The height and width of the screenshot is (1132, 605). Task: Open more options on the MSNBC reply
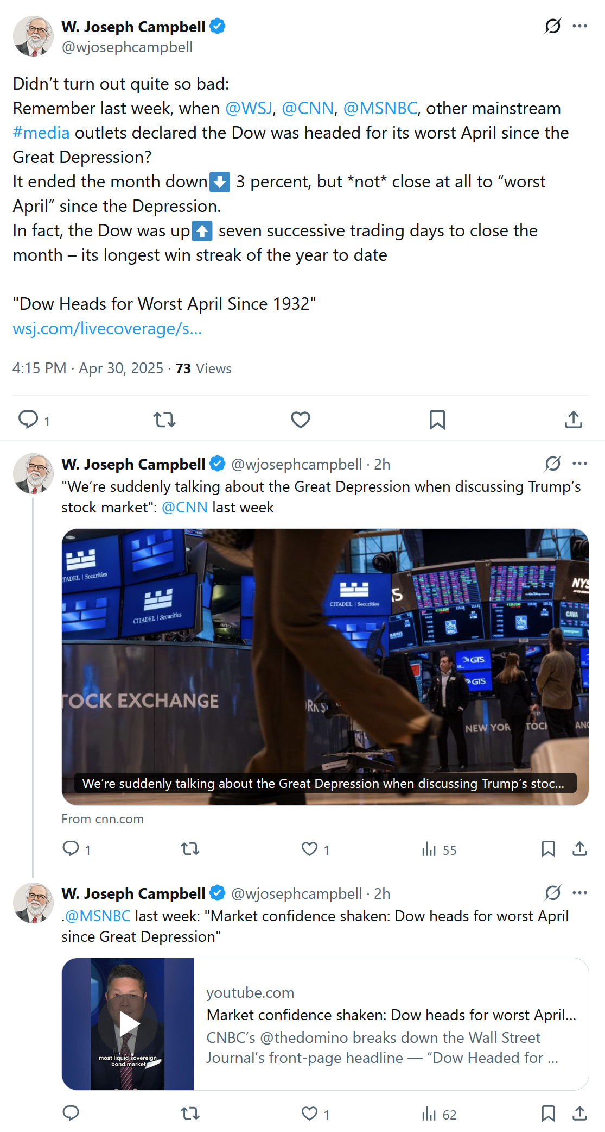coord(579,893)
